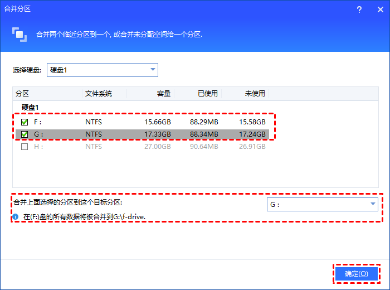The width and height of the screenshot is (390, 290).
Task: Click the 分区 column header
Action: pyautogui.click(x=22, y=93)
